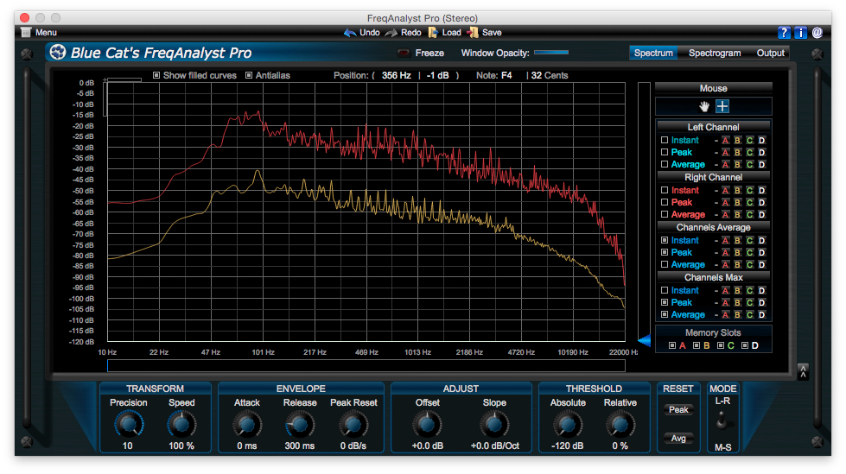
Task: Click the horizontal zoom bar below graph
Action: 366,365
